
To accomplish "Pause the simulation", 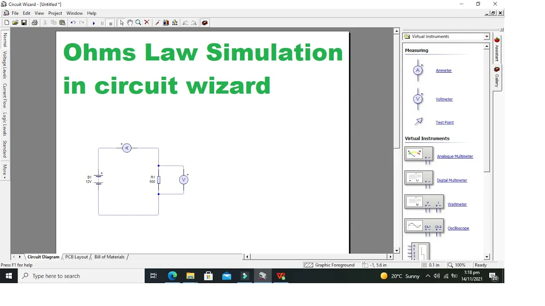I will [102, 23].
